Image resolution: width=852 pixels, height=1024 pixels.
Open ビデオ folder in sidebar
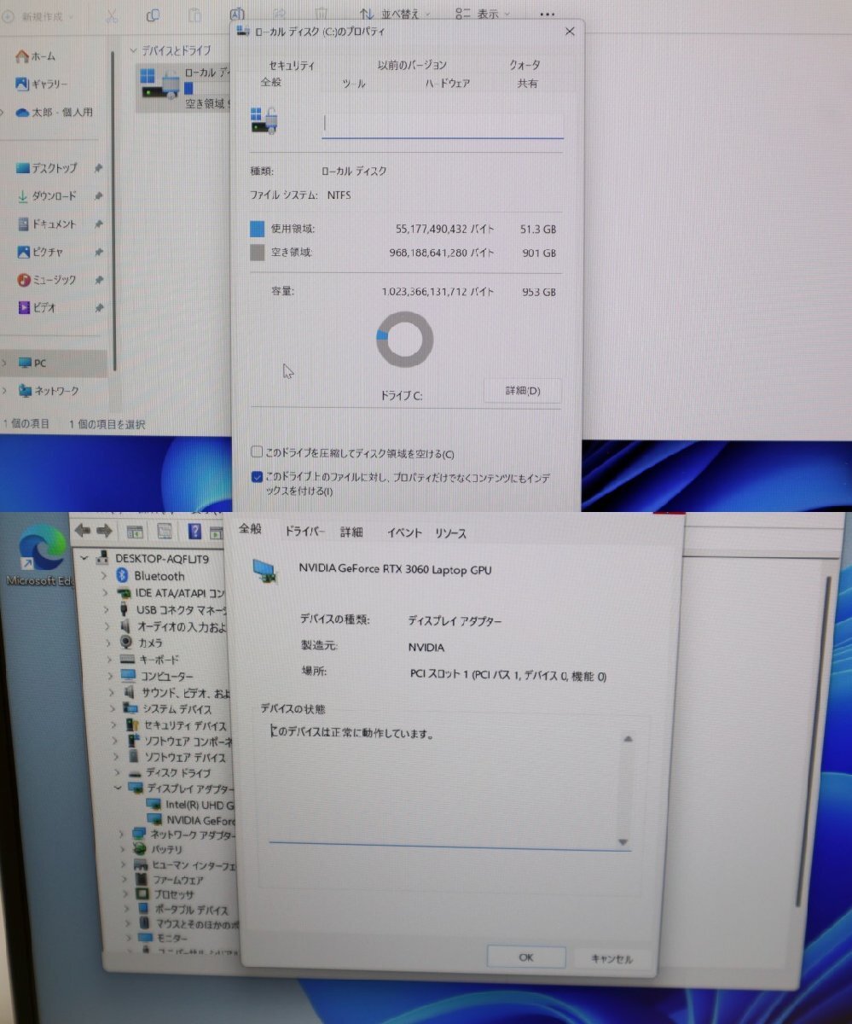click(37, 308)
